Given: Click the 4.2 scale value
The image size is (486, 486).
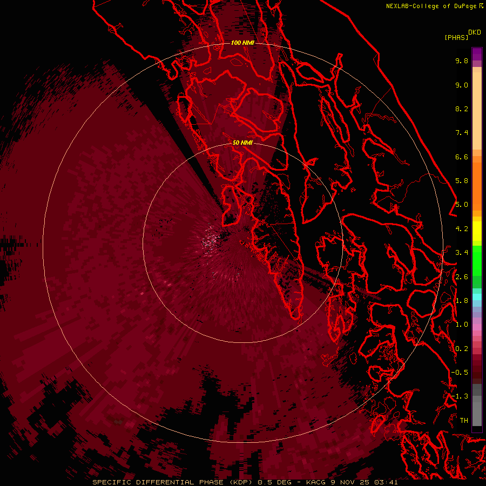Looking at the screenshot, I should 462,229.
